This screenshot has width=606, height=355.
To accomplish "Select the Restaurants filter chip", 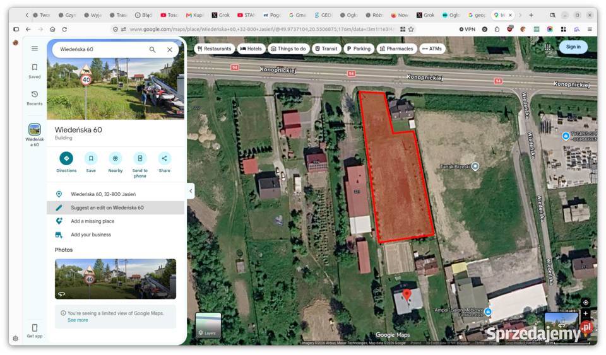I will click(x=215, y=49).
